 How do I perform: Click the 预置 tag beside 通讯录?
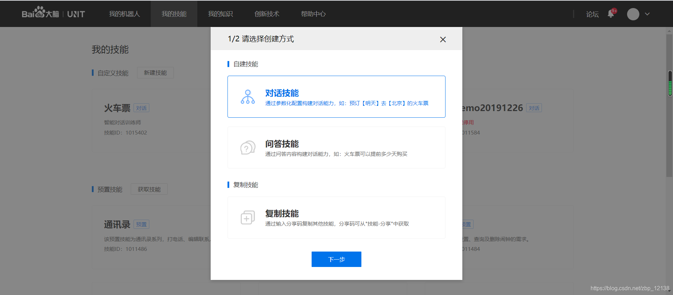tap(142, 224)
